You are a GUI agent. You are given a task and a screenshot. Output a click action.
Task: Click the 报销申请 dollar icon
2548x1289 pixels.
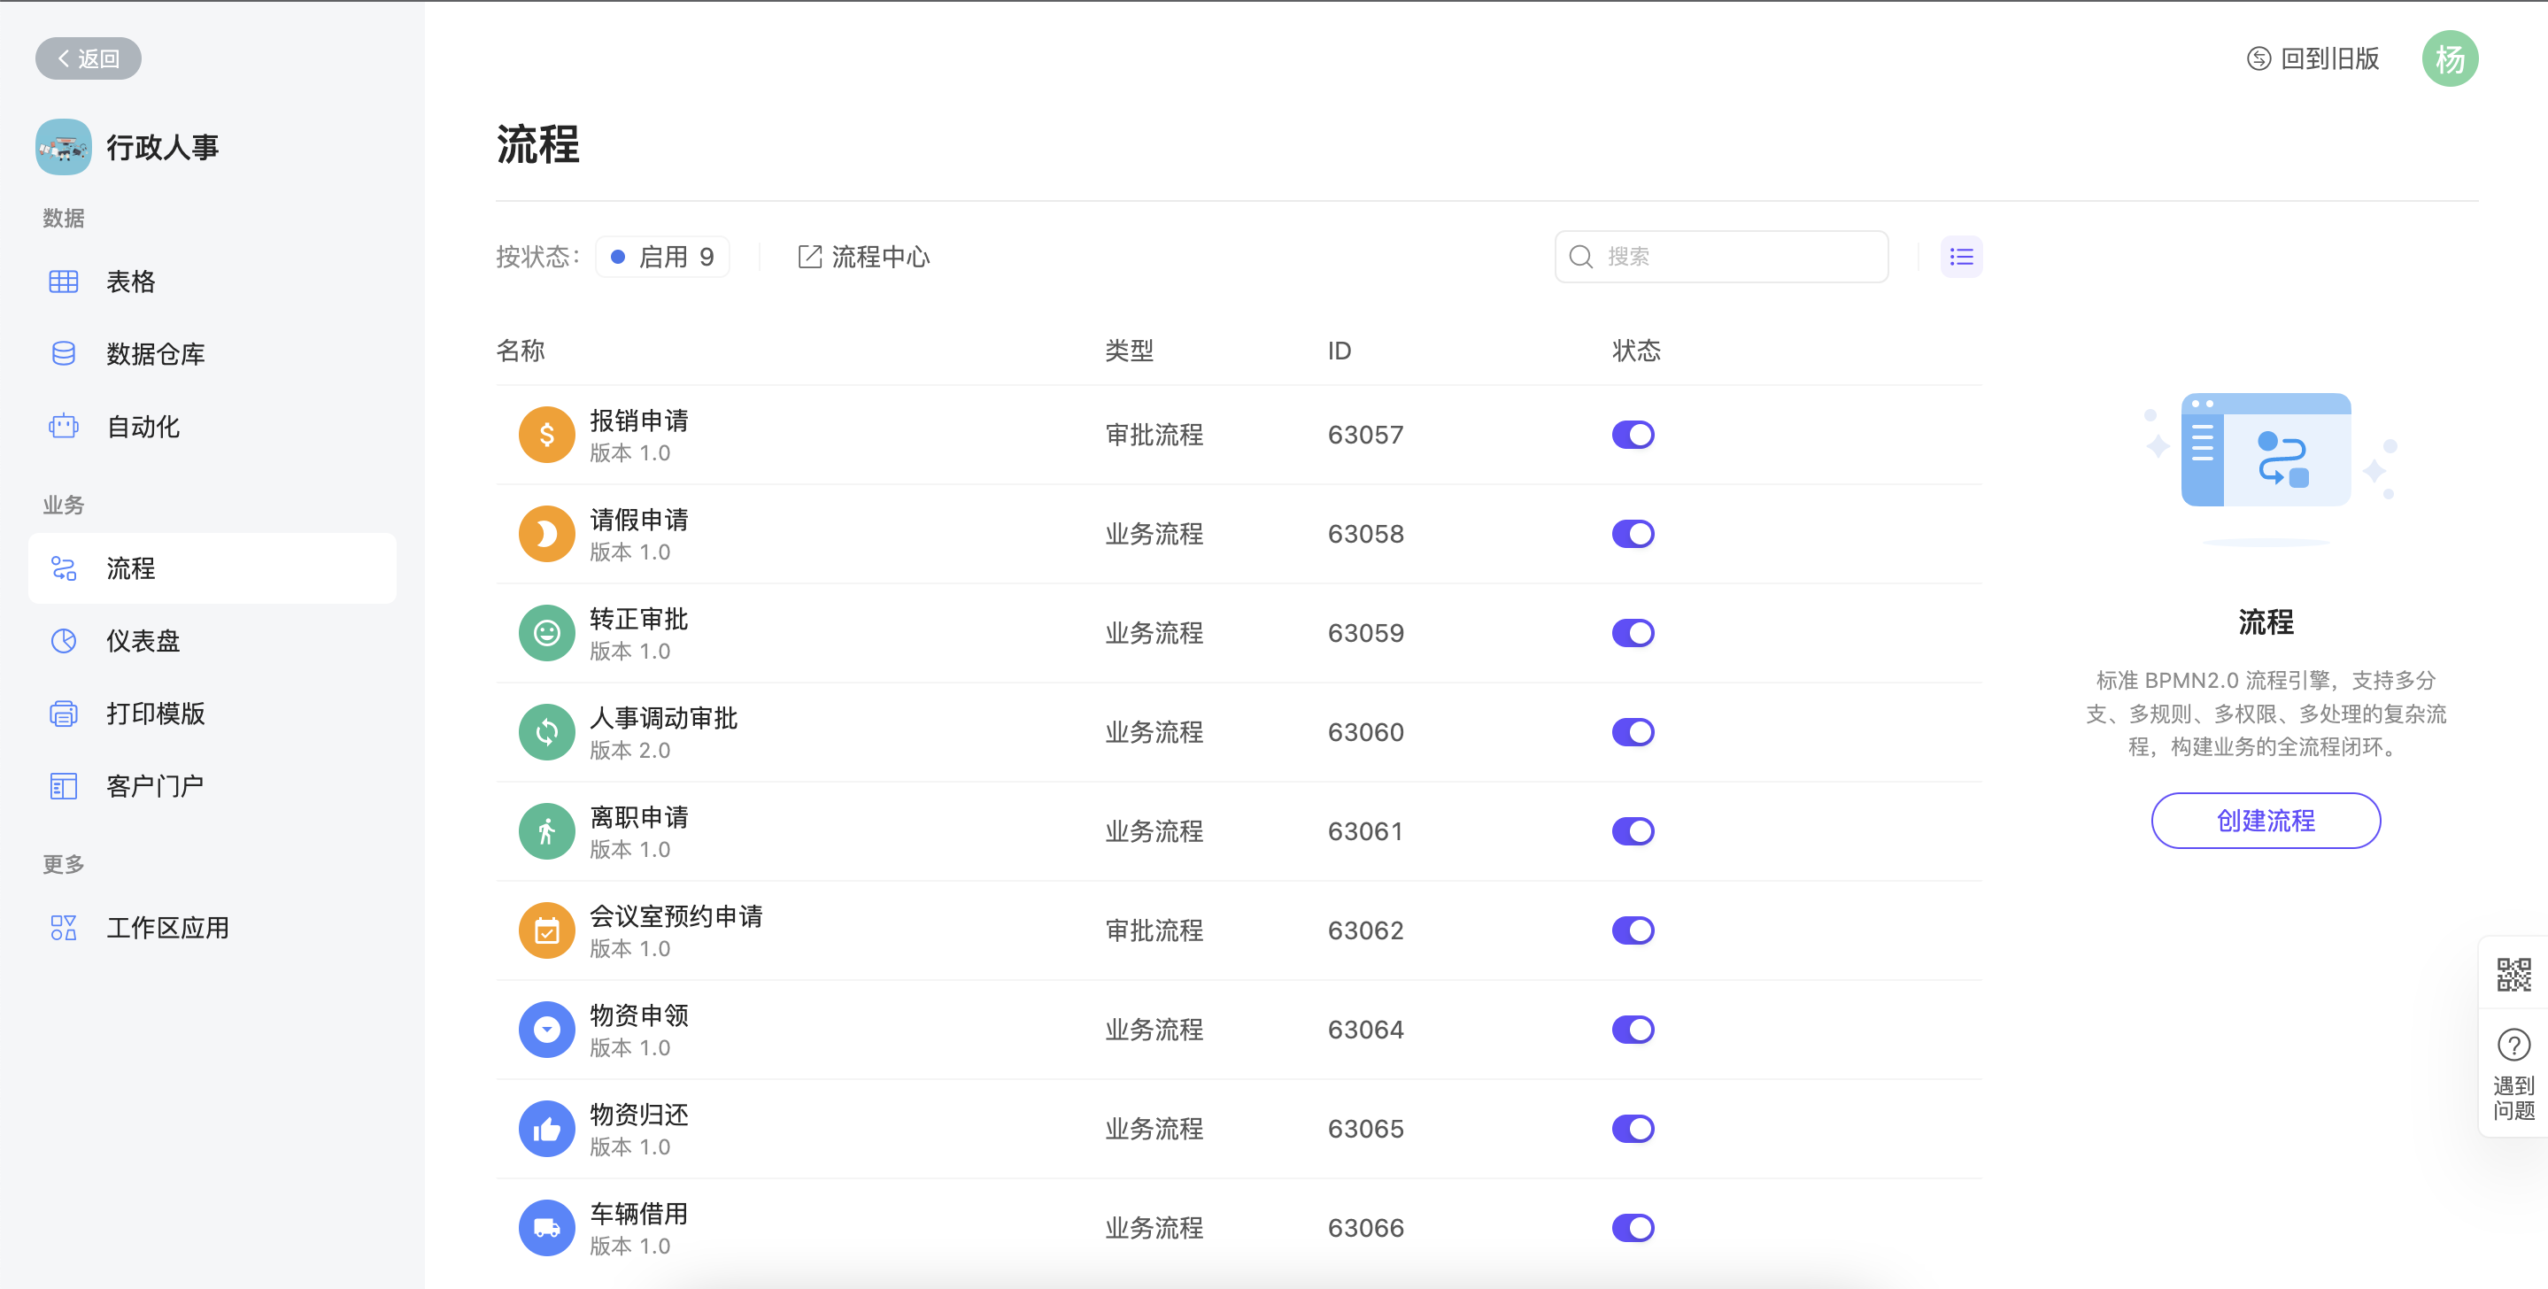[546, 436]
